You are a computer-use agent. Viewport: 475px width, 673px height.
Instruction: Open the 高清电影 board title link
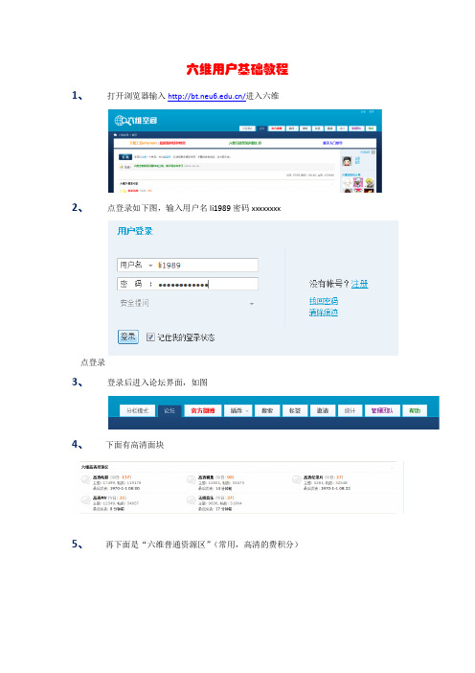(x=101, y=477)
